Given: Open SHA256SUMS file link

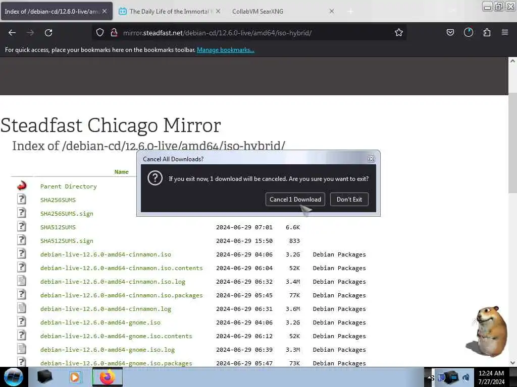Looking at the screenshot, I should tap(58, 200).
